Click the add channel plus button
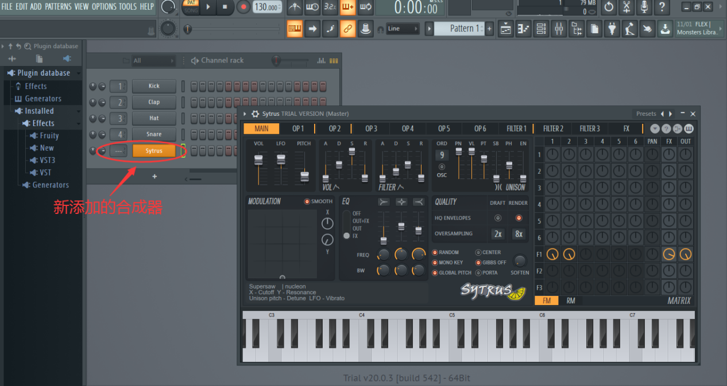 click(154, 176)
